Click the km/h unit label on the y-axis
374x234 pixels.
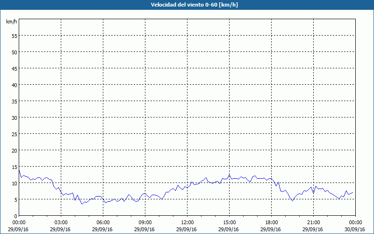coord(11,22)
